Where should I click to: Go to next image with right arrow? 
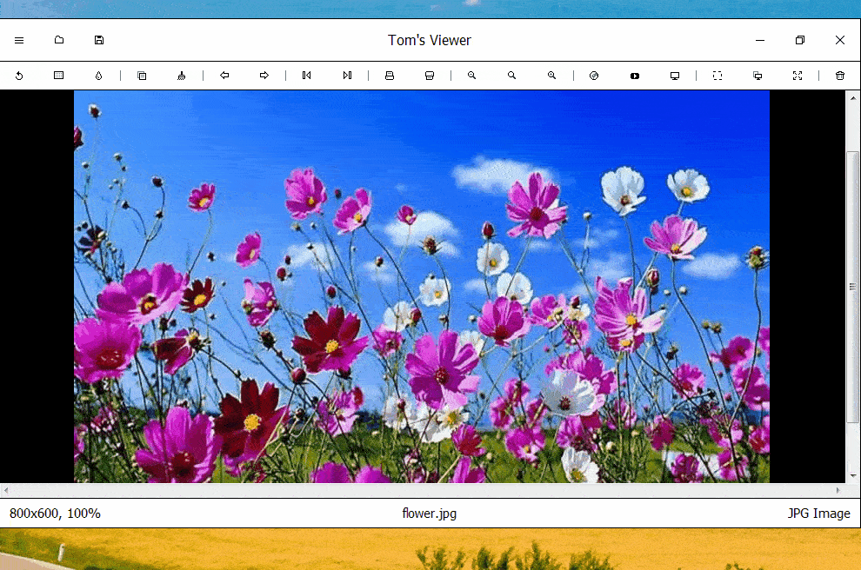coord(264,75)
